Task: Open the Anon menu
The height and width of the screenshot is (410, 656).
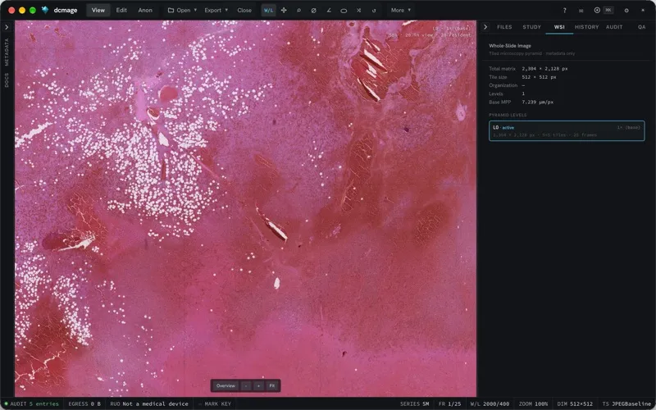Action: [x=145, y=11]
